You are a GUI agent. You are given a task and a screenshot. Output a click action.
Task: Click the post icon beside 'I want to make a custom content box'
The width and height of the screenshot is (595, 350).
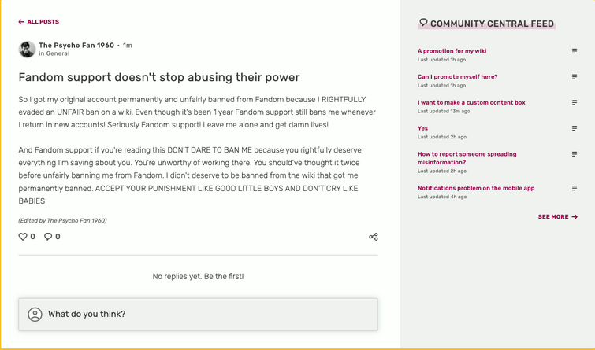coord(575,103)
